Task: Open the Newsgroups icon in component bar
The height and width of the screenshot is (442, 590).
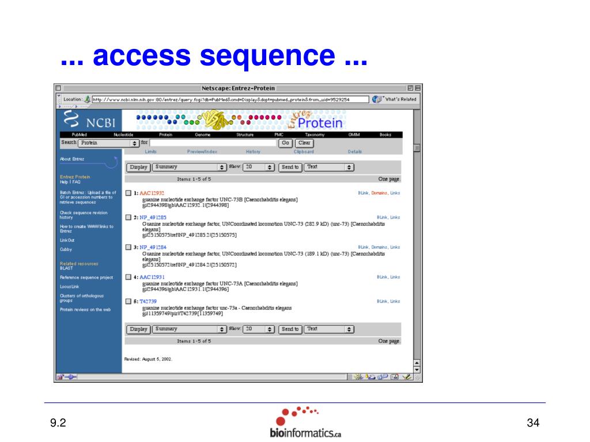Action: pyautogui.click(x=383, y=376)
